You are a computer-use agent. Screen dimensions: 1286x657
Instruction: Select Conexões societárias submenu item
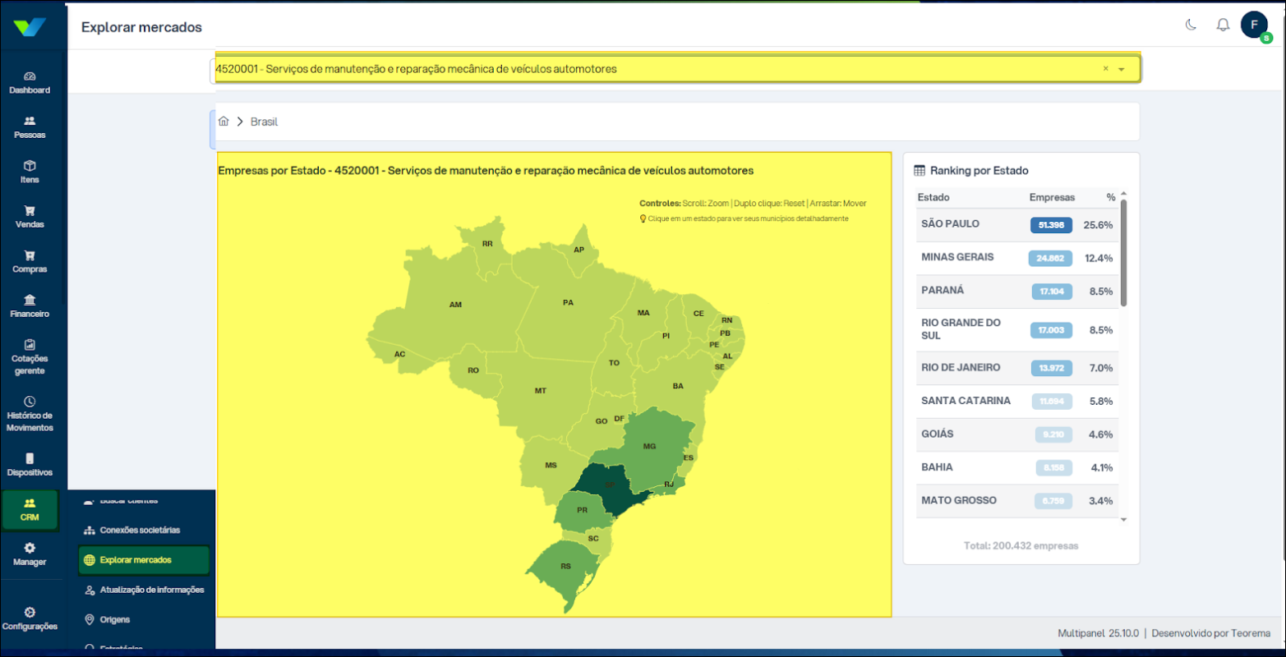coord(140,531)
